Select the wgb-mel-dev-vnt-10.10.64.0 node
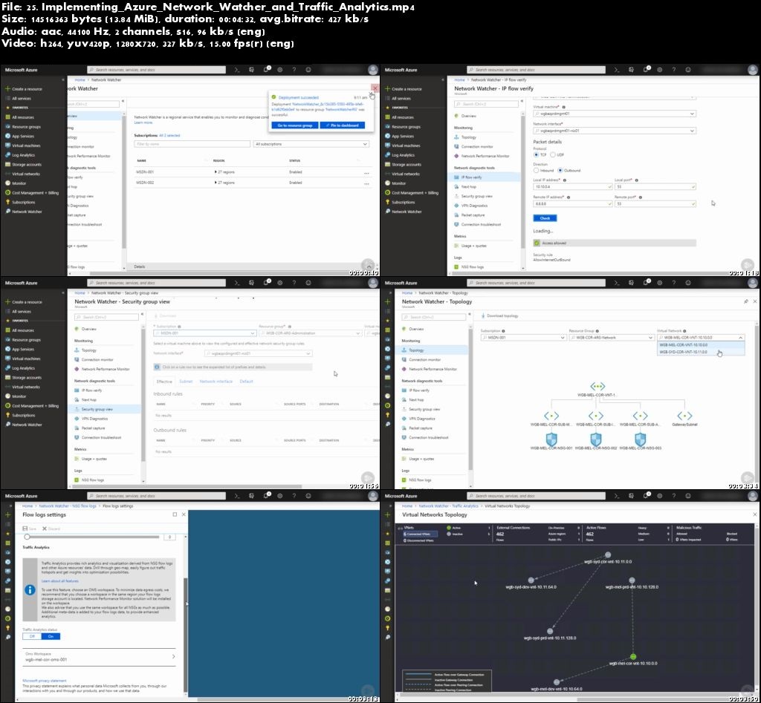The image size is (761, 703). coord(556,682)
